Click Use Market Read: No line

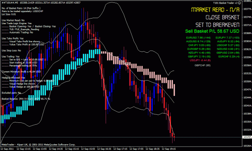click(13, 20)
